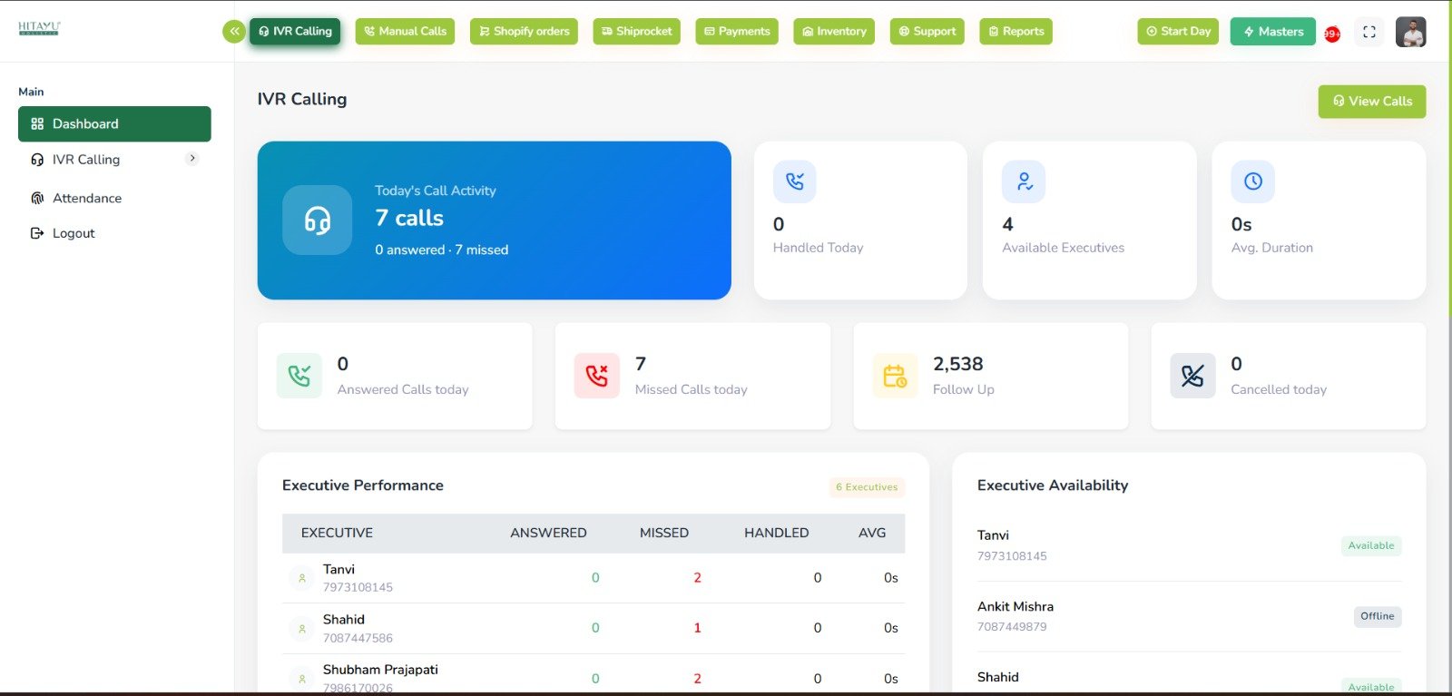Viewport: 1452px width, 696px height.
Task: Select Logout in the sidebar
Action: click(x=63, y=233)
